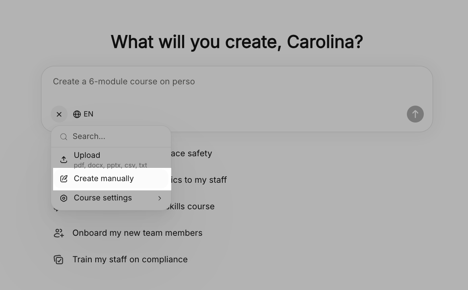Click the suggestion ending in 'to my staff'

point(199,180)
